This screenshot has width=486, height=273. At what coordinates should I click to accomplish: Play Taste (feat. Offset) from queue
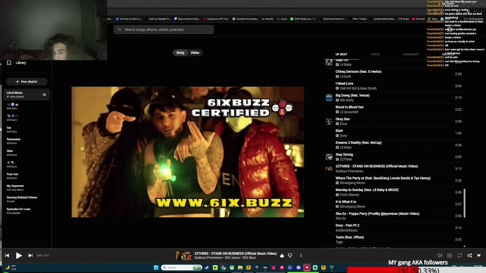(394, 240)
